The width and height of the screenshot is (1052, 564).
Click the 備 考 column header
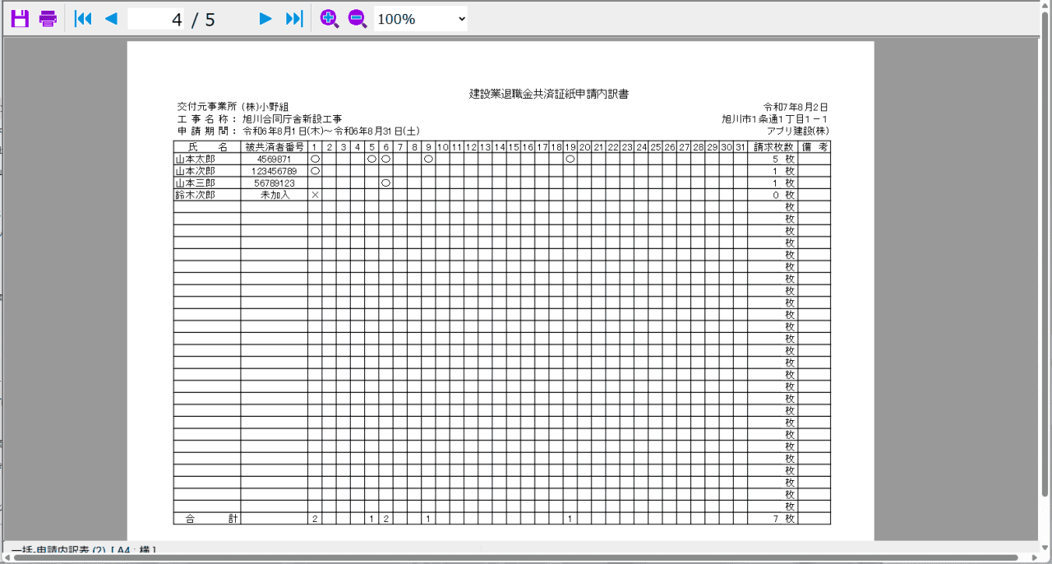814,147
